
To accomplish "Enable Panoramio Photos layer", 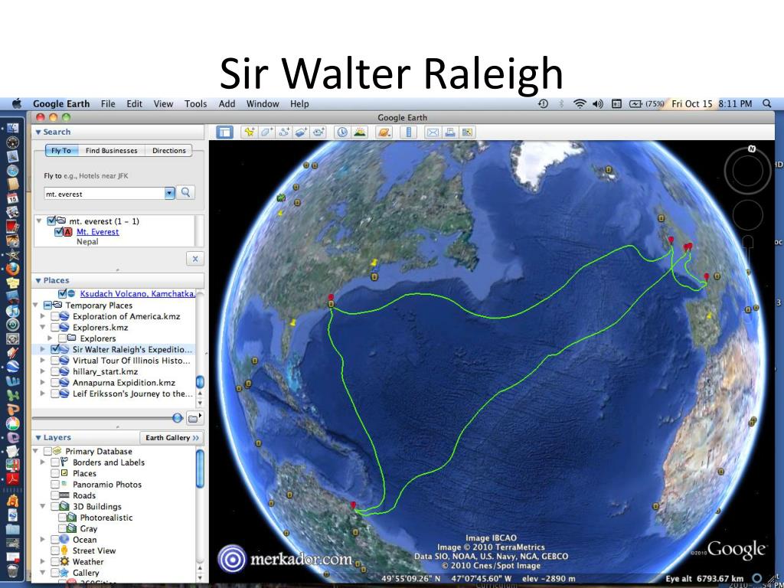I will point(55,485).
